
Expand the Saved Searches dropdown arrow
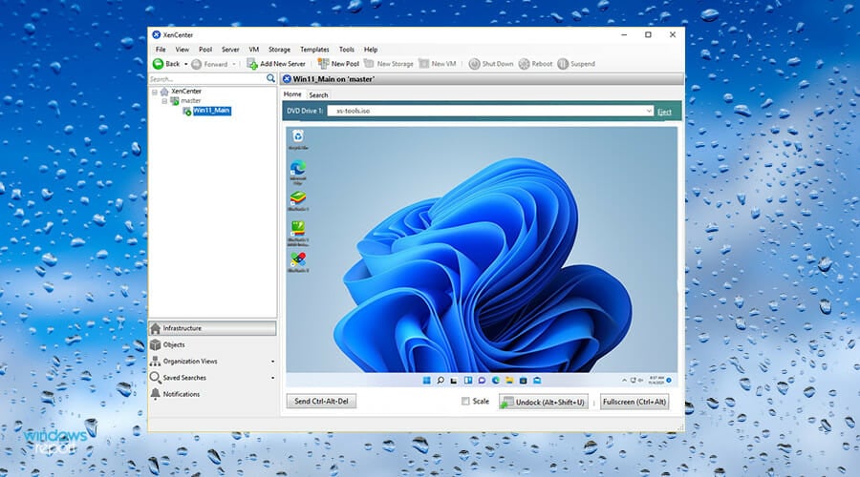click(272, 378)
